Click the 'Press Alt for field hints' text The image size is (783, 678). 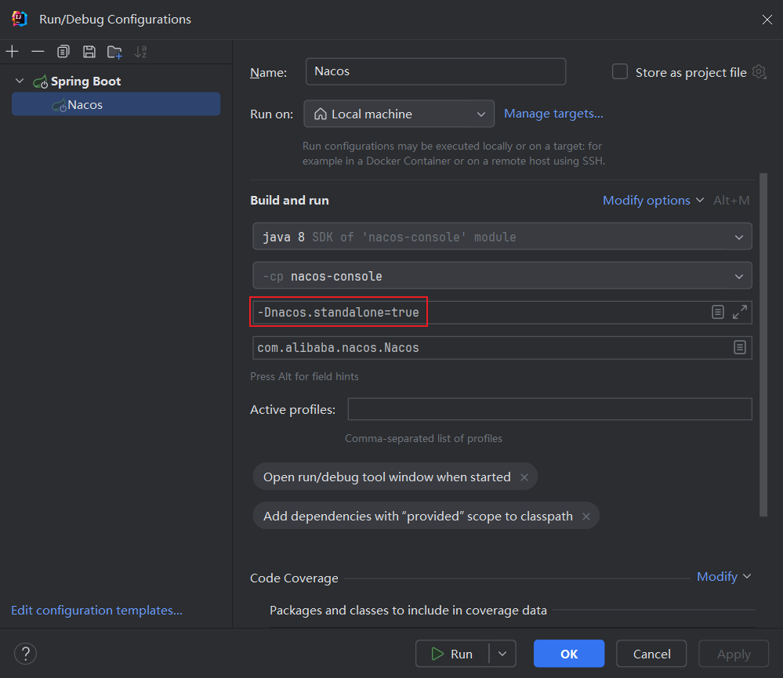tap(305, 376)
